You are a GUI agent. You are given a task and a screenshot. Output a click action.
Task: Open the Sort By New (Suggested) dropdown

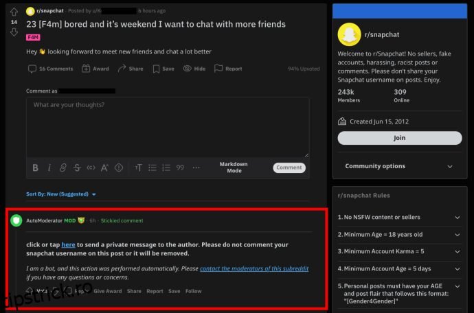click(61, 194)
